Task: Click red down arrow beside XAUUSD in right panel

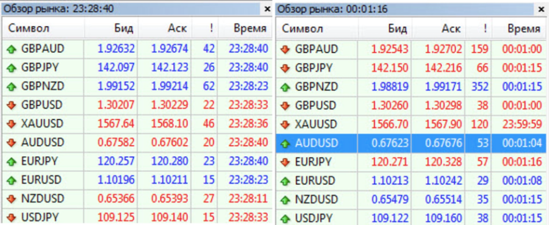Action: point(285,124)
